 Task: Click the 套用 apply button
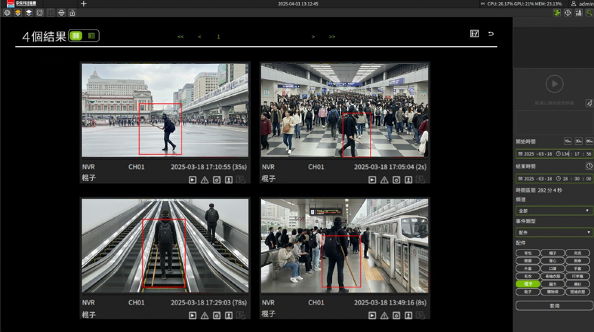click(554, 305)
